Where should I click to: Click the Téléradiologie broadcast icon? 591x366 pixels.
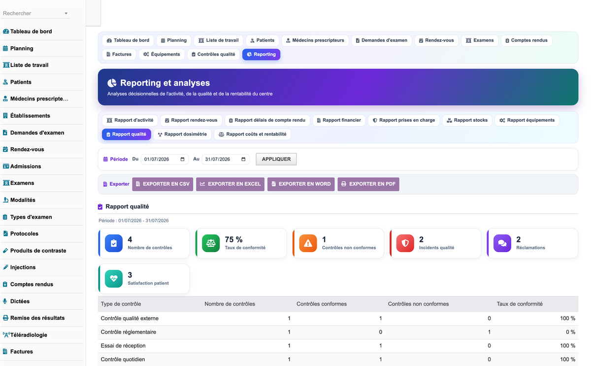6,334
